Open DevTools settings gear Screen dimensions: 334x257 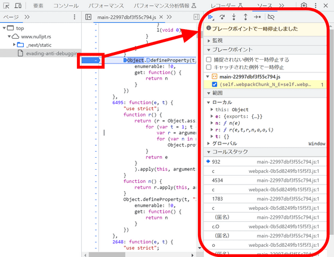304,5
